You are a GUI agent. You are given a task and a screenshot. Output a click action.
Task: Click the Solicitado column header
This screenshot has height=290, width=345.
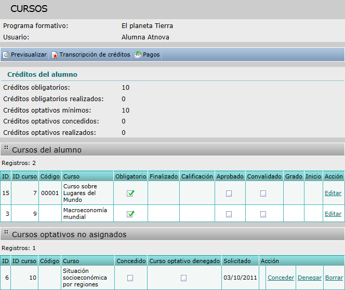pyautogui.click(x=240, y=261)
